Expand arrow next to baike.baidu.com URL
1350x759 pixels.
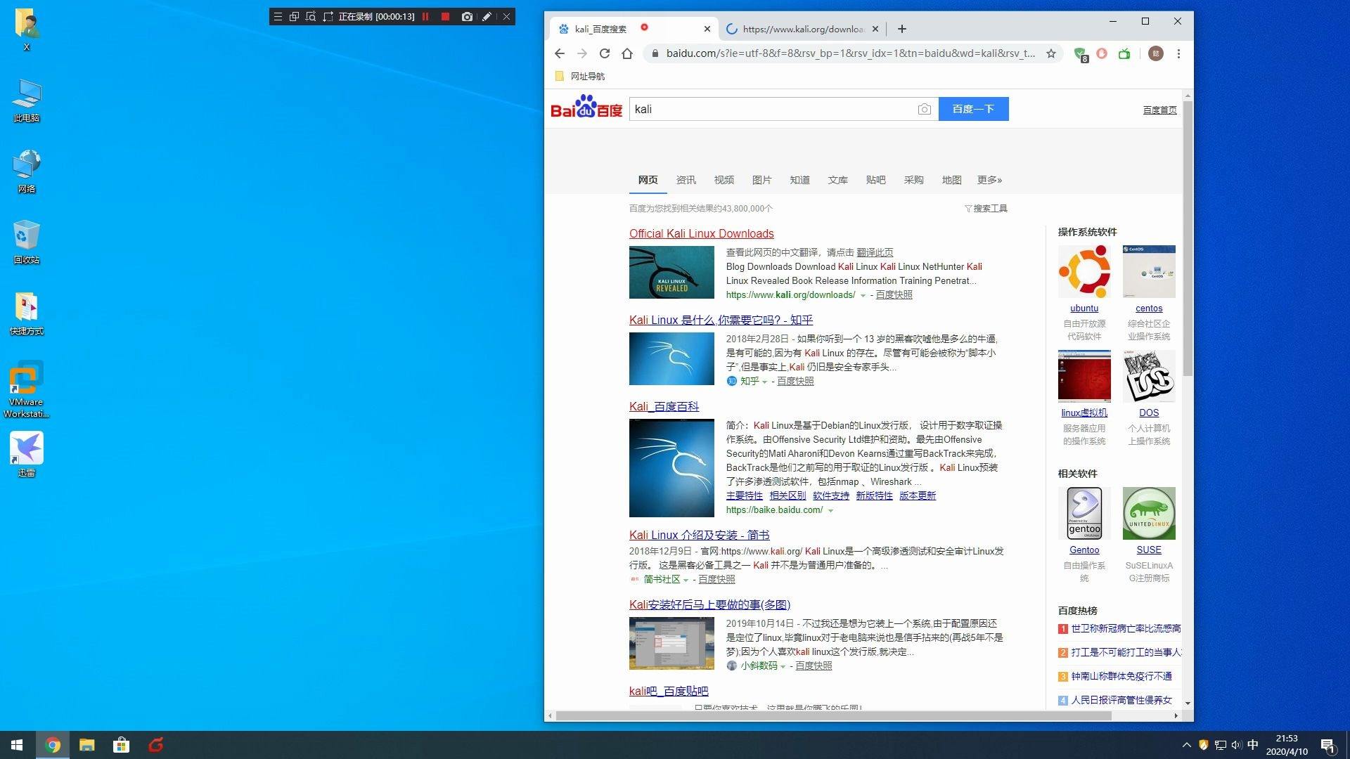830,510
